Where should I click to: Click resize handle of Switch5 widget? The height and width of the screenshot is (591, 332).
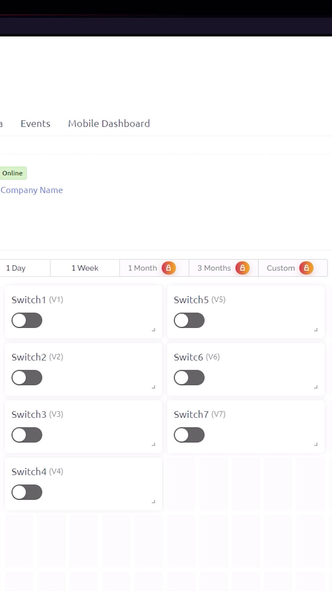click(x=316, y=330)
